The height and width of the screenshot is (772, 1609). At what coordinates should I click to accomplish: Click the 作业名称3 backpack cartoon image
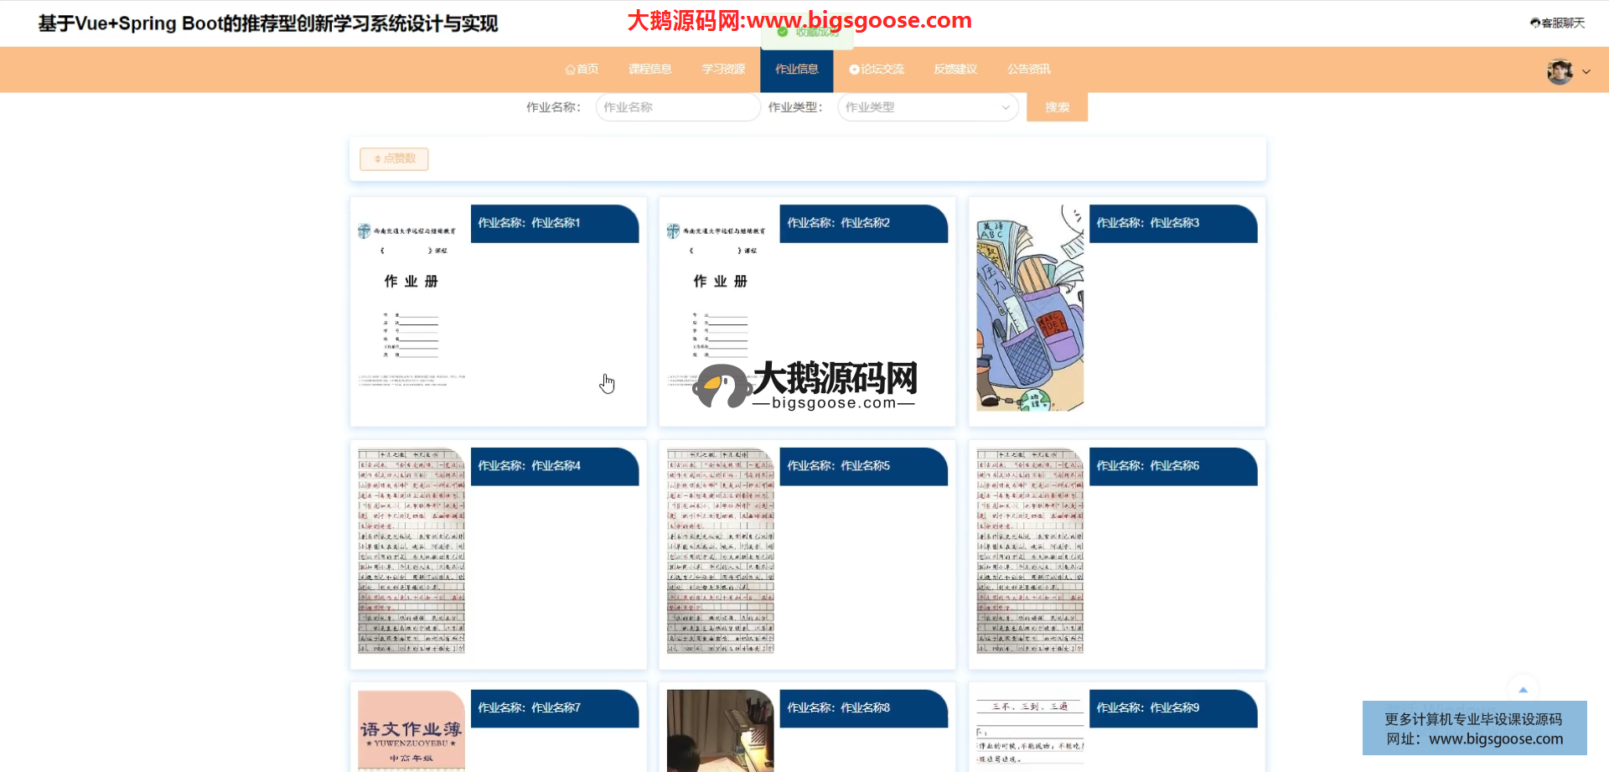tap(1030, 308)
